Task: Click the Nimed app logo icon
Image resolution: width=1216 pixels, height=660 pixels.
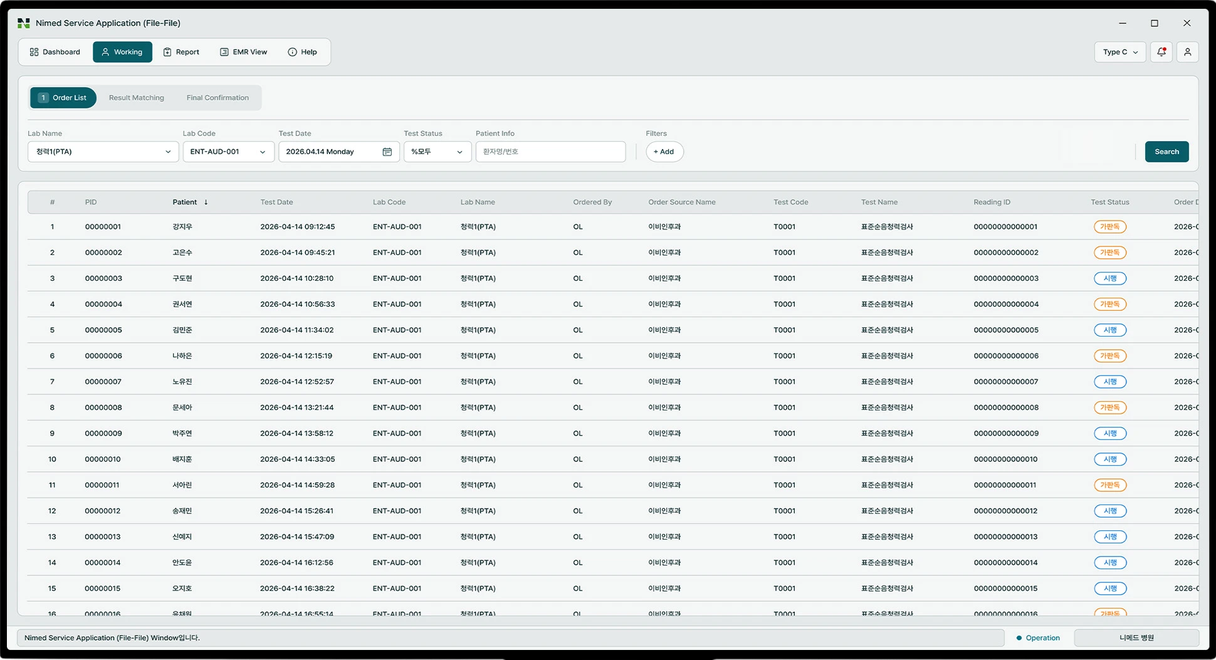Action: [24, 23]
